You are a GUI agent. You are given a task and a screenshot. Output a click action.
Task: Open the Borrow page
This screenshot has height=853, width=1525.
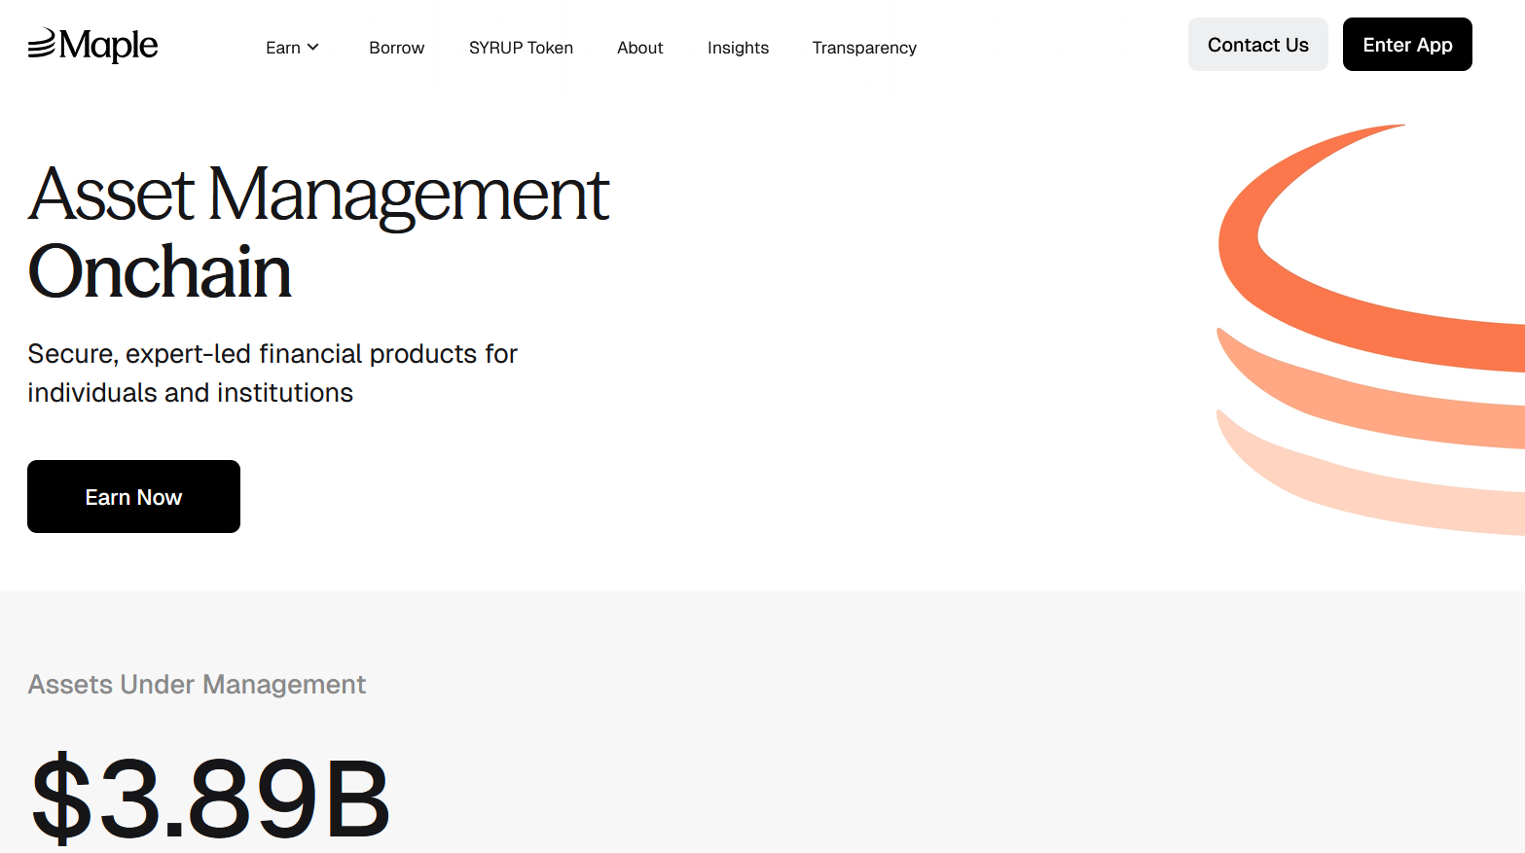click(x=396, y=48)
